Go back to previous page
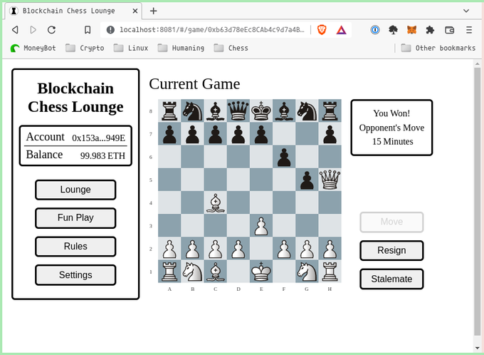 [x=15, y=30]
